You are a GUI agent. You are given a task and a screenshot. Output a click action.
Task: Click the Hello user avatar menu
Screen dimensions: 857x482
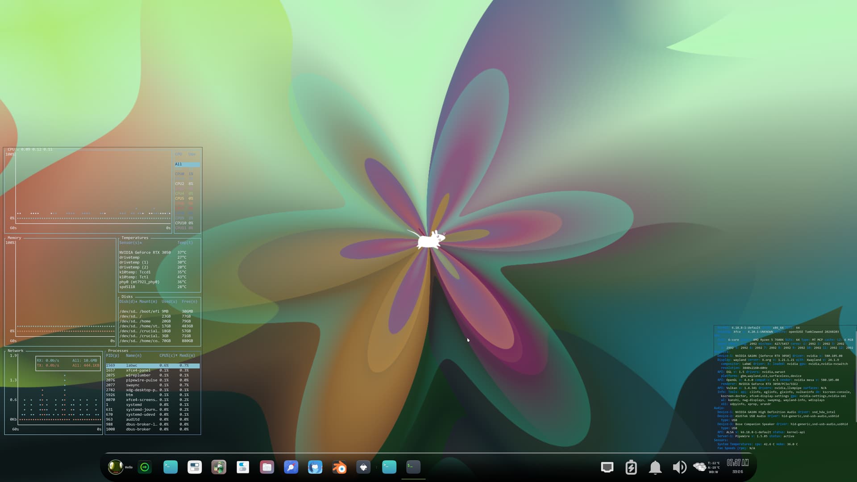tap(116, 467)
